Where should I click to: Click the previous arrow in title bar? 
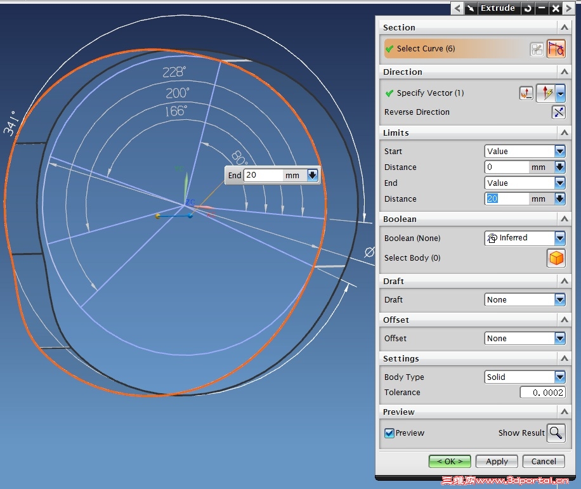click(x=457, y=8)
